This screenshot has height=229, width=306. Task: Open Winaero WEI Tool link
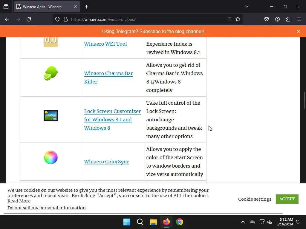[105, 44]
